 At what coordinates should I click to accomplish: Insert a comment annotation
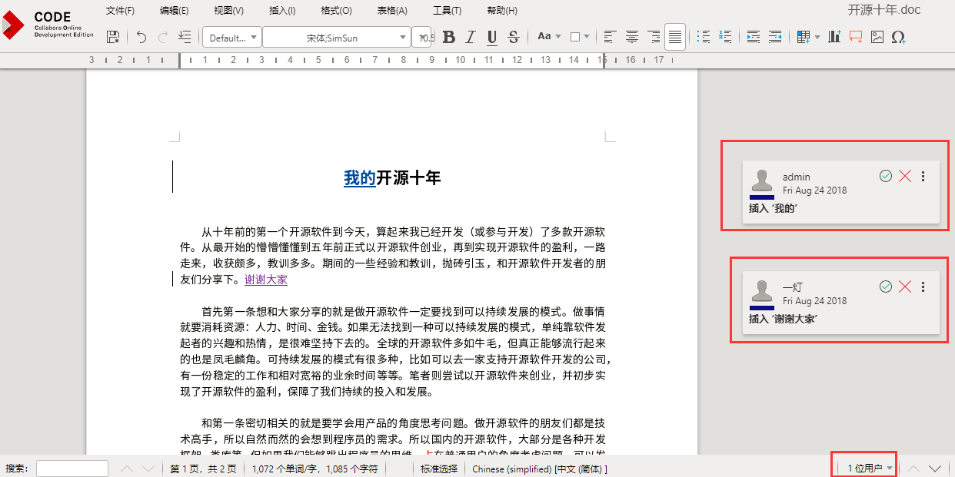(856, 37)
